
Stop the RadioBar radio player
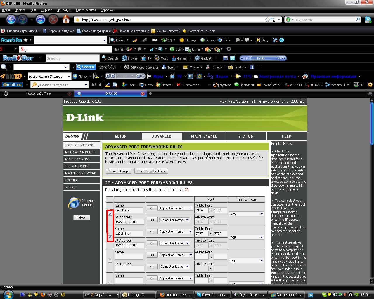(x=242, y=58)
